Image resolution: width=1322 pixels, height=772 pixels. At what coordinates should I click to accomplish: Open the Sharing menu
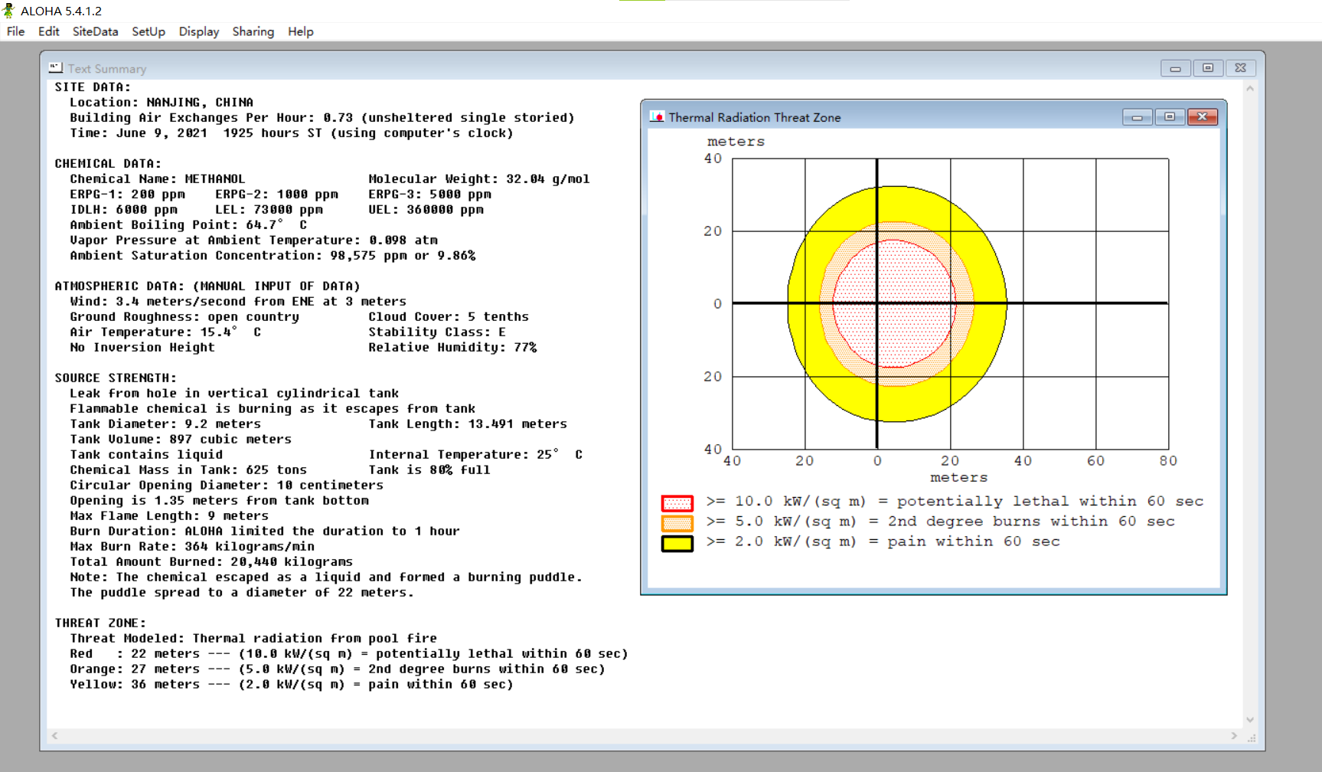[253, 31]
